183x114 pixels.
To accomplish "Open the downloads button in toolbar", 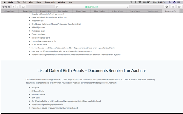I will click(x=167, y=7).
